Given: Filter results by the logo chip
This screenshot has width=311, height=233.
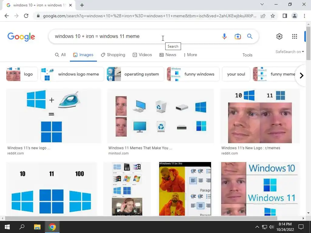Looking at the screenshot, I should 22,74.
